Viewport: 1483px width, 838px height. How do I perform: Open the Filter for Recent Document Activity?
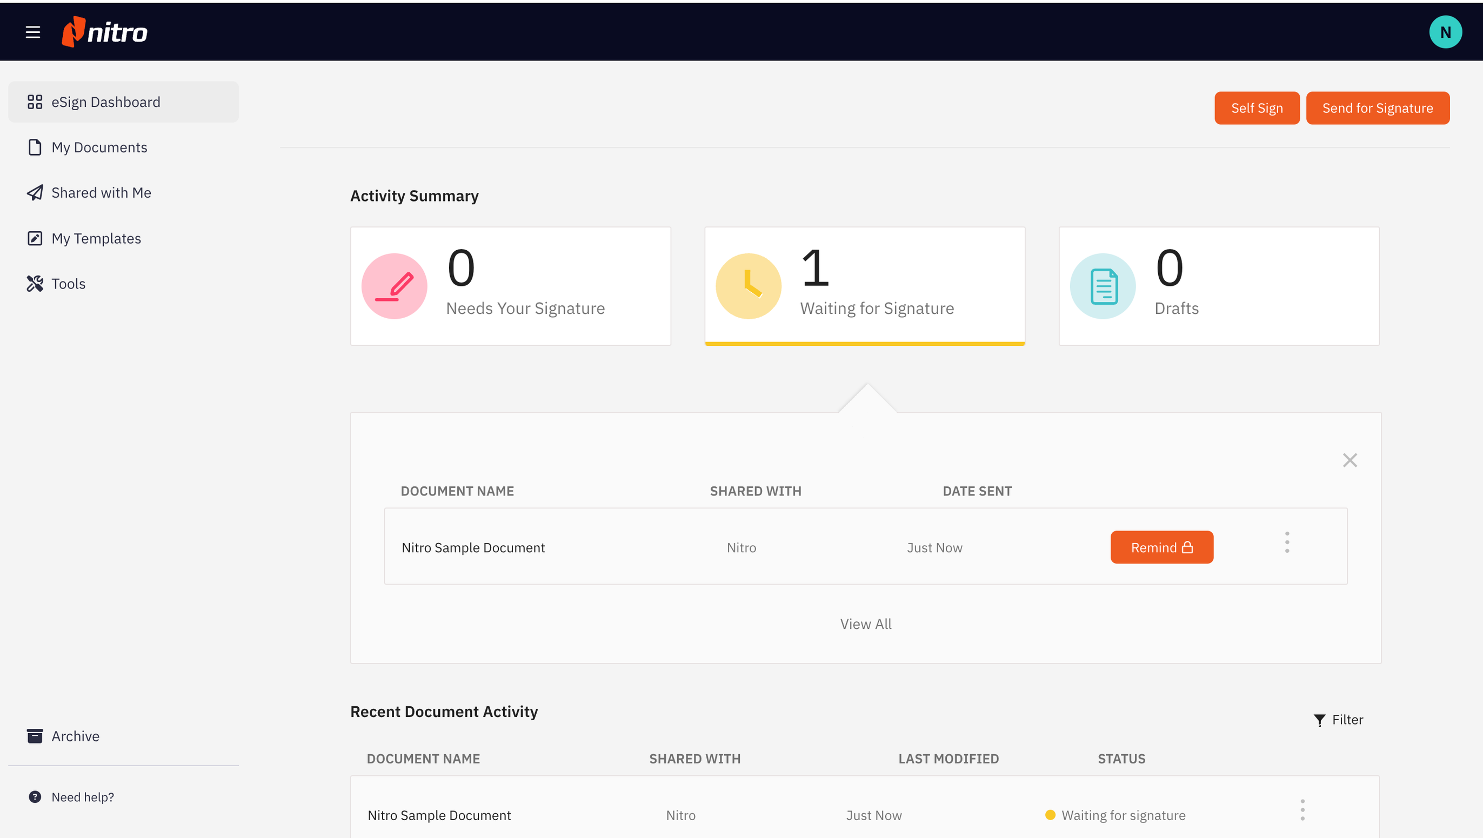1338,720
